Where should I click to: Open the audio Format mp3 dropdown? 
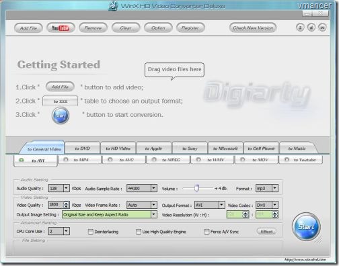tap(275, 188)
